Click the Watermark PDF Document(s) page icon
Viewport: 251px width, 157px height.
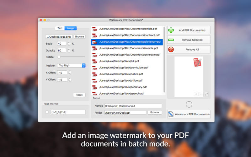171,114
